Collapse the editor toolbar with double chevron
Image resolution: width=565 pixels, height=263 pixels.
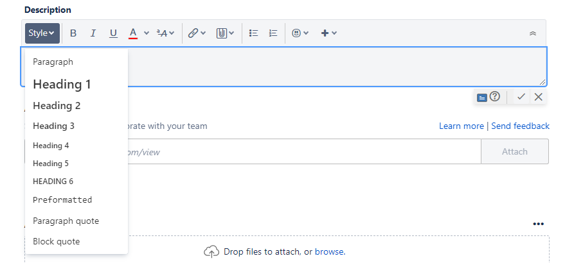[533, 33]
